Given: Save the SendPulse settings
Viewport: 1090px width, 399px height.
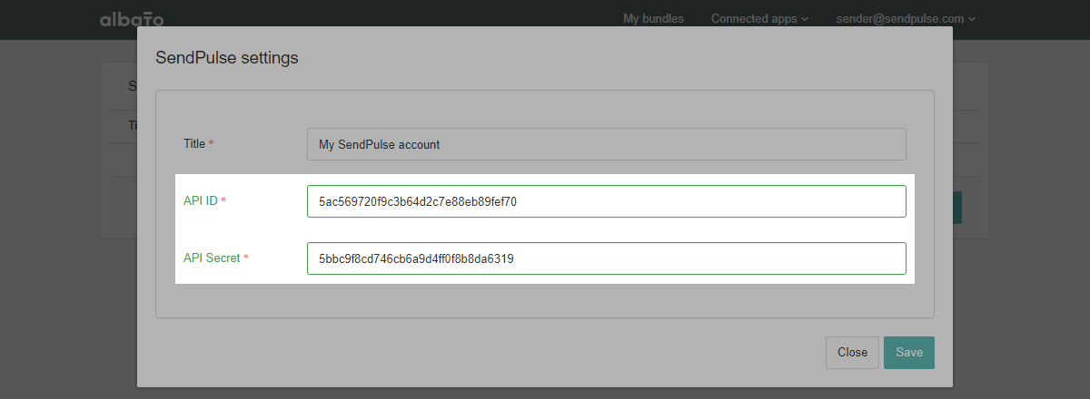Looking at the screenshot, I should pos(908,353).
